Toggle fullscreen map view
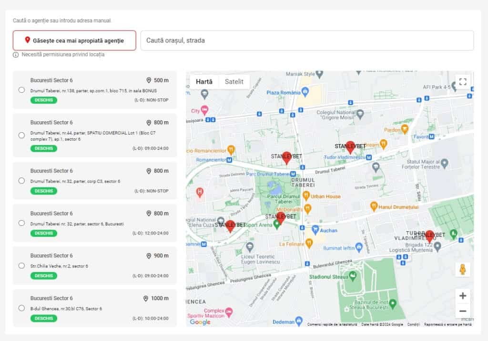 (x=462, y=81)
